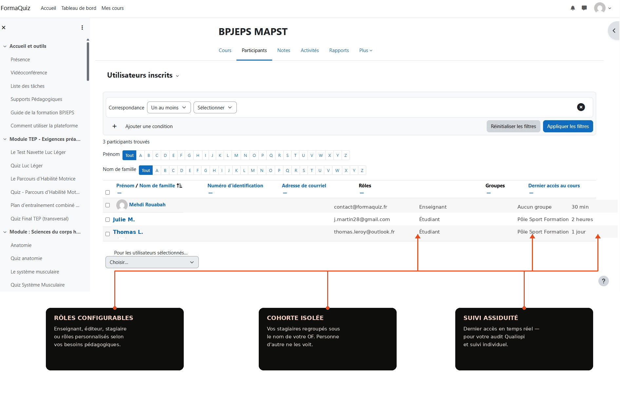Image resolution: width=620 pixels, height=393 pixels.
Task: Open 'Supports Pédagogiques' sidebar item
Action: 36,99
